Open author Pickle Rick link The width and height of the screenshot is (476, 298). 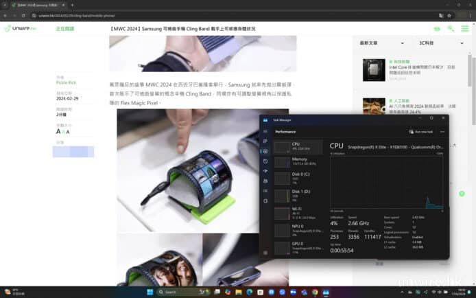tap(67, 82)
